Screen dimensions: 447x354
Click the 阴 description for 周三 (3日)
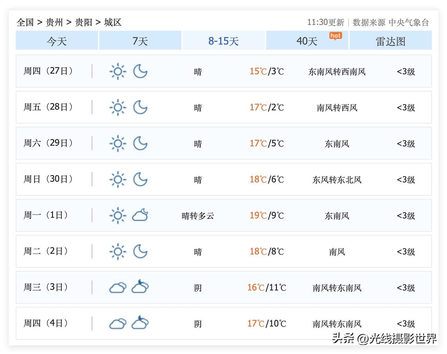(198, 288)
